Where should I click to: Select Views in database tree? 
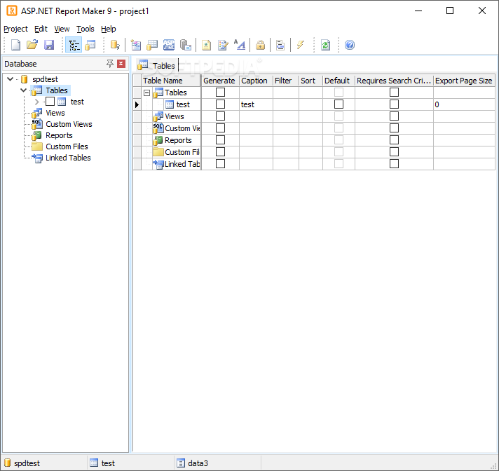(55, 113)
